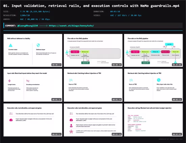Click the checklist icon in the 00:02:52 frame
This screenshot has height=143, width=186.
pyautogui.click(x=11, y=114)
